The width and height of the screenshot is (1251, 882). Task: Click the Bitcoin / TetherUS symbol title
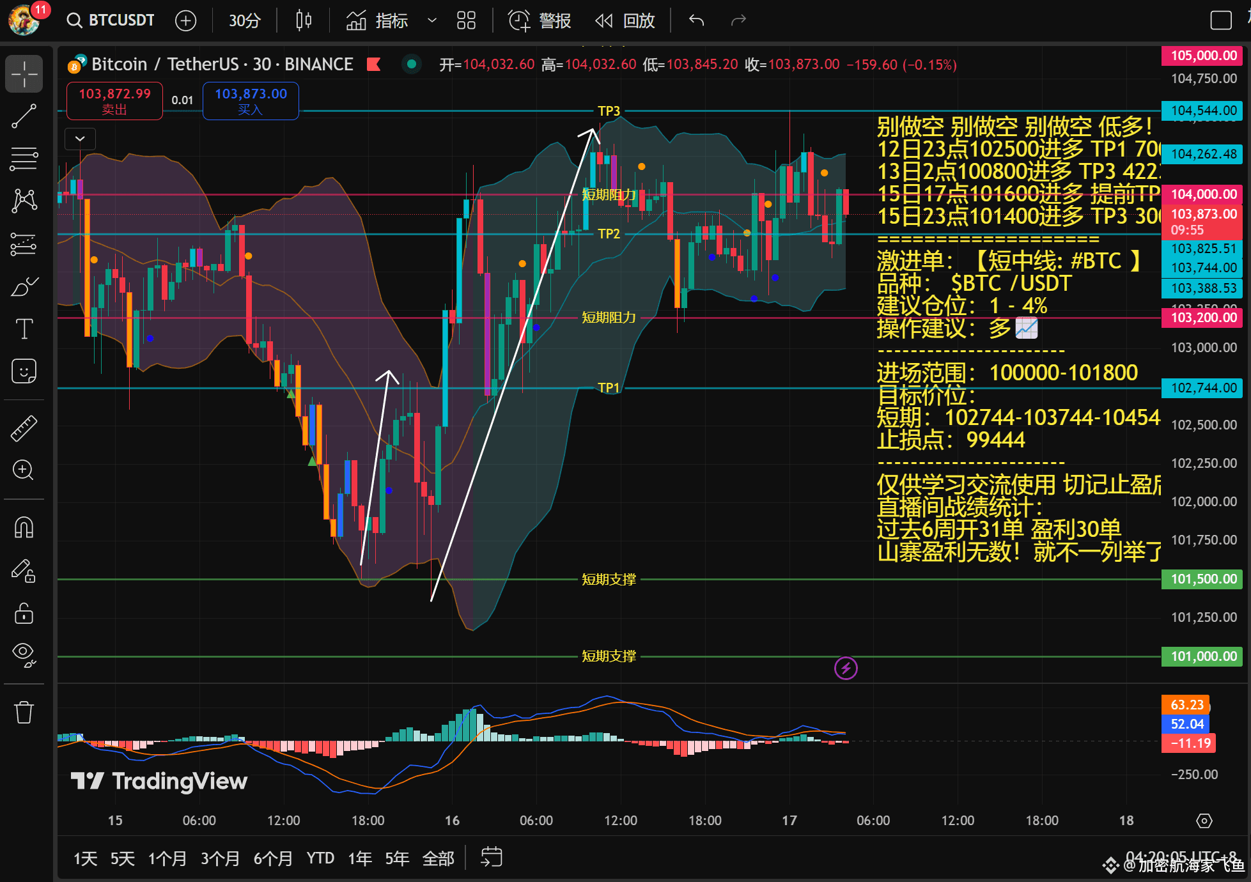coord(222,64)
